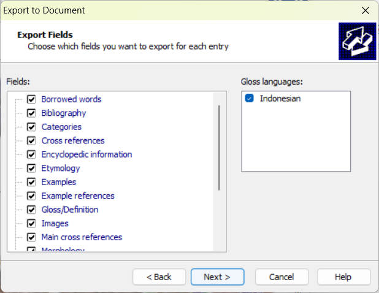Uncheck the Etymology field checkbox

click(32, 168)
